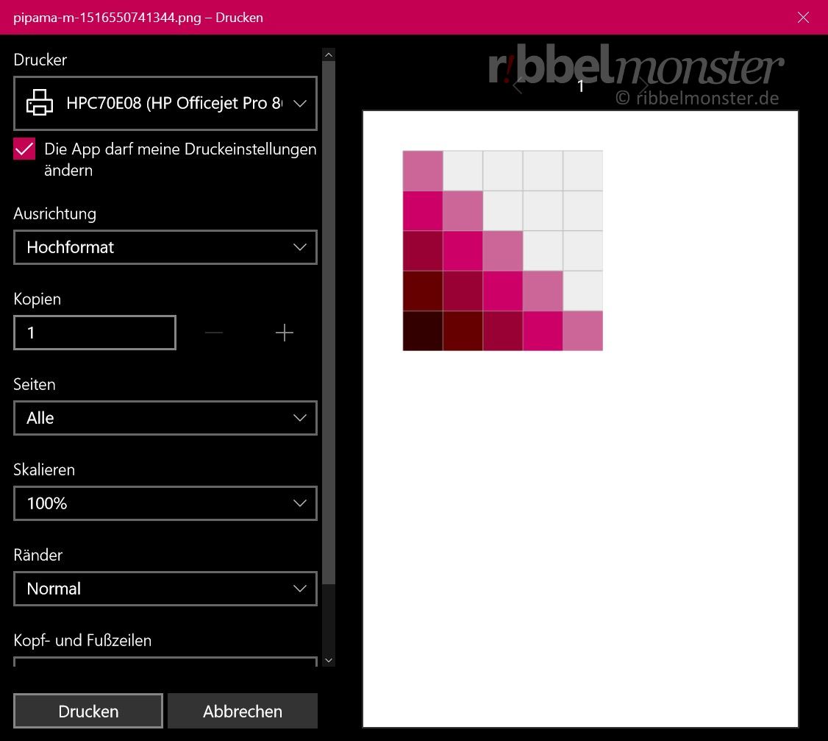Click the print preview page thumbnail
This screenshot has height=741, width=828.
coord(580,419)
